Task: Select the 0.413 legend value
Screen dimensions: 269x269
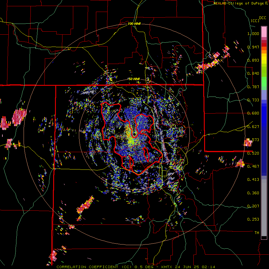Action: click(253, 180)
